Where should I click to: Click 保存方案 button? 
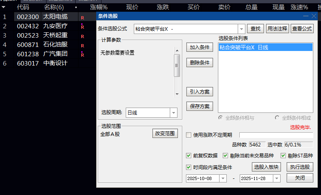click(x=200, y=106)
